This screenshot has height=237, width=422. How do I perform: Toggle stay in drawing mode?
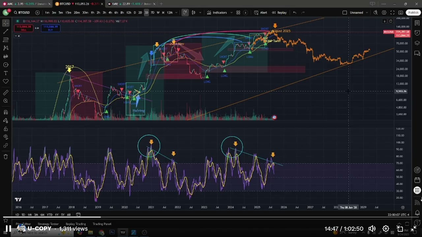(x=6, y=121)
